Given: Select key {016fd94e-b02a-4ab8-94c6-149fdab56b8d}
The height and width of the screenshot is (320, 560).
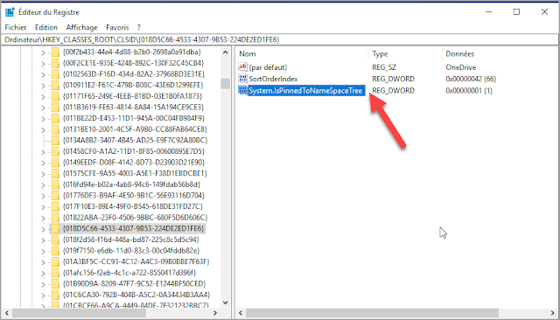Looking at the screenshot, I should point(131,184).
